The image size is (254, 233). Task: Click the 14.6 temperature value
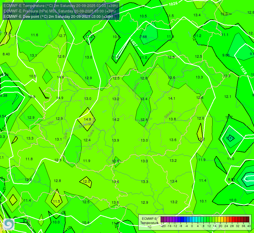[60, 77]
